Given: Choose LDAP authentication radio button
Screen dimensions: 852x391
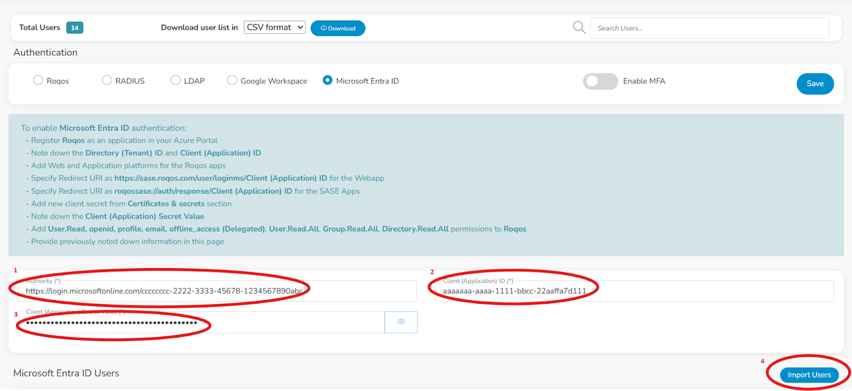Looking at the screenshot, I should coord(176,80).
